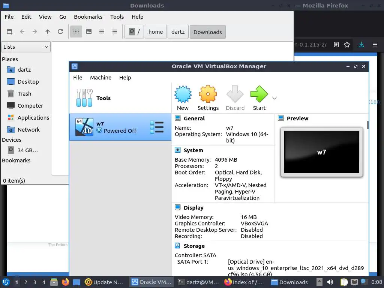This screenshot has height=288, width=384.
Task: Go to parent folder in file manager
Action: (x=48, y=31)
